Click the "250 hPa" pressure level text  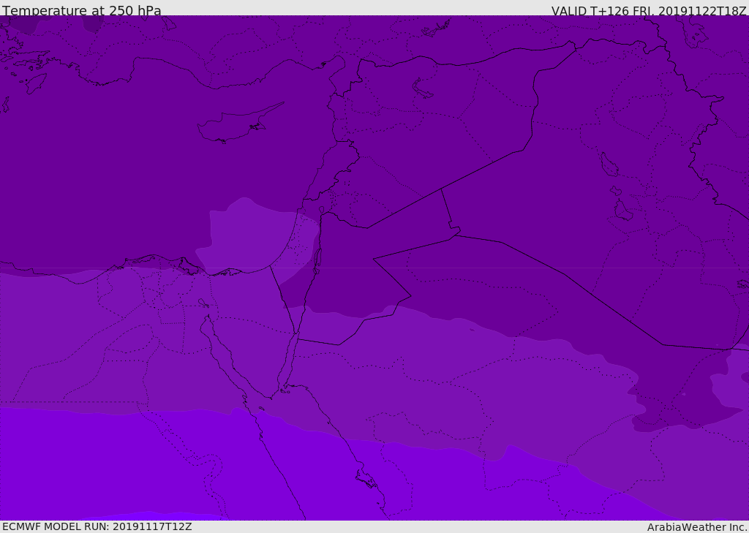pos(135,11)
